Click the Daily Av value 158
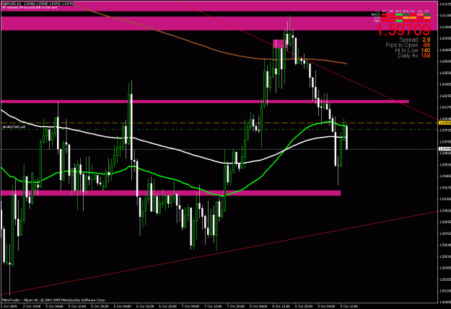451x309 pixels. click(426, 55)
